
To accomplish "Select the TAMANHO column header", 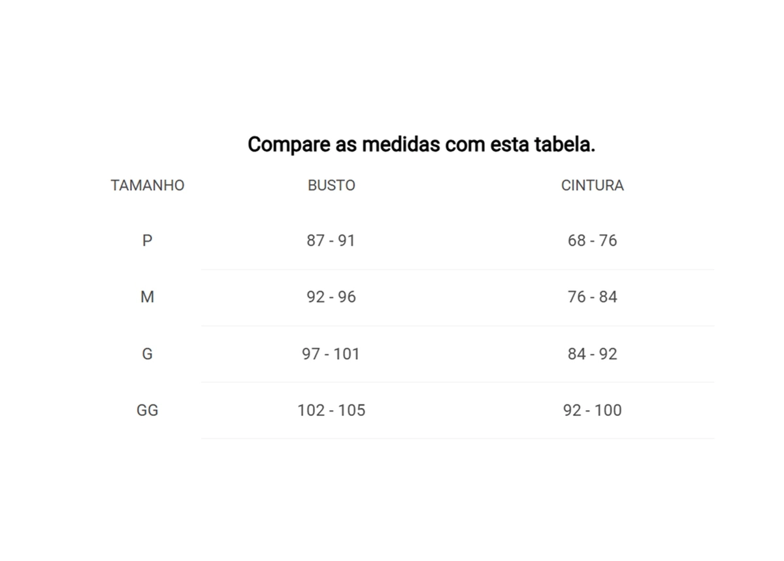I will pyautogui.click(x=148, y=185).
